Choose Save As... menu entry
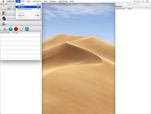 click(28, 15)
